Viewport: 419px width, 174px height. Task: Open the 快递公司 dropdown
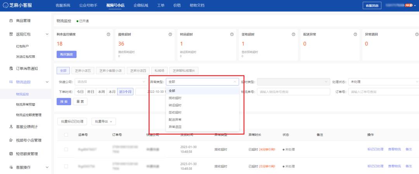tap(111, 82)
